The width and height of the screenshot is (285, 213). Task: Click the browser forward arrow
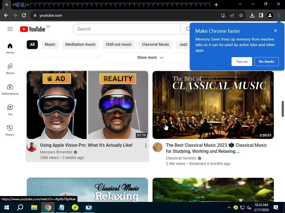click(15, 16)
